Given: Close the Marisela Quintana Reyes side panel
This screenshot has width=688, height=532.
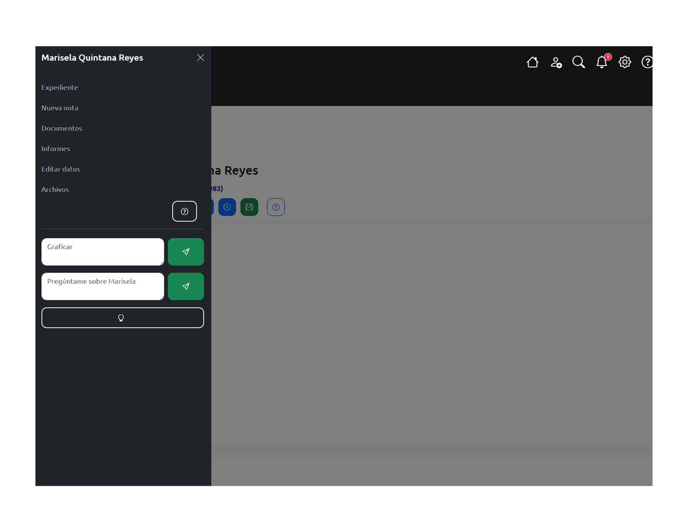Looking at the screenshot, I should point(201,58).
